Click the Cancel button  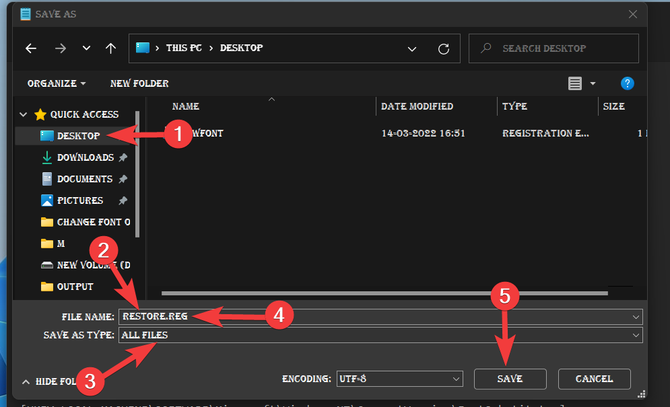(x=595, y=379)
